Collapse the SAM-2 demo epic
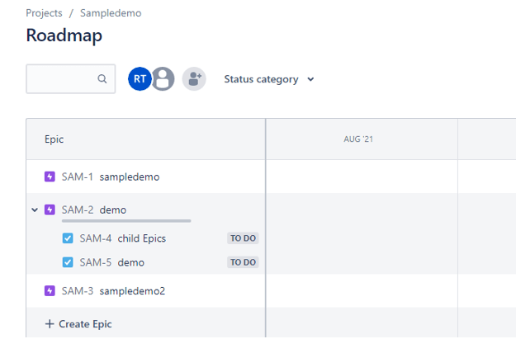 click(x=35, y=210)
